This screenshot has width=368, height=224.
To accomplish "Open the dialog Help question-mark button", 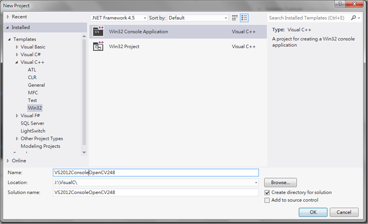I will [x=340, y=4].
